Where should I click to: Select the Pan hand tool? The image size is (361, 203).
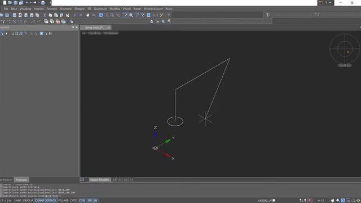pyautogui.click(x=88, y=15)
